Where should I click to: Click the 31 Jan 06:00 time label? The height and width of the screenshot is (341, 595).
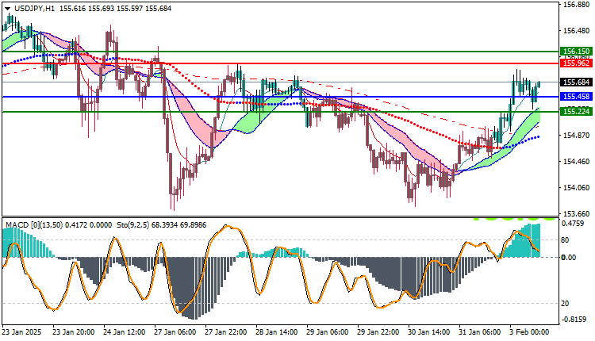click(x=481, y=332)
